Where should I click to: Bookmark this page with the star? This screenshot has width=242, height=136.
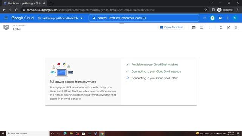click(206, 10)
